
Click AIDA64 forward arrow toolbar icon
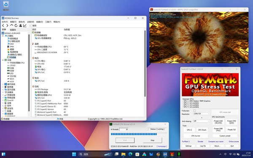pos(7,25)
